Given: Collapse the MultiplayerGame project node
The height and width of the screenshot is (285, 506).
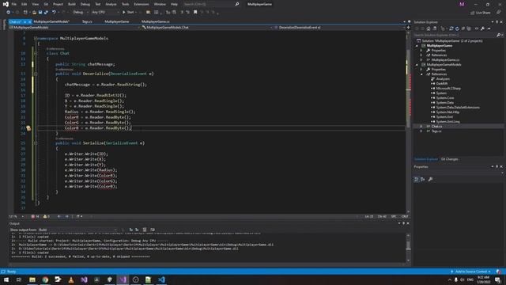Looking at the screenshot, I should (417, 46).
